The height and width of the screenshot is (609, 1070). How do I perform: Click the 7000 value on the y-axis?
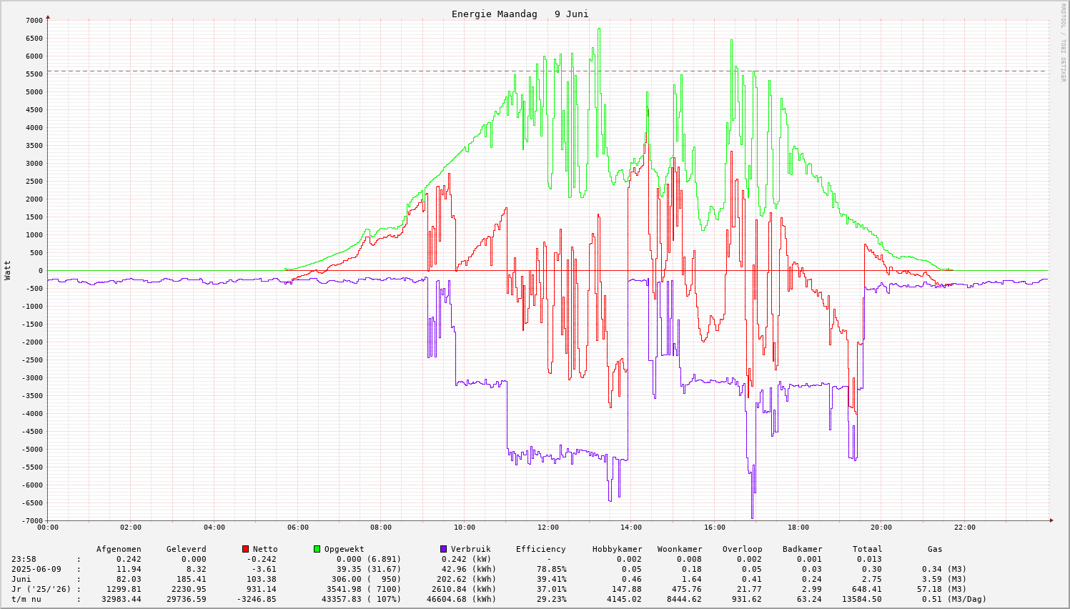(x=34, y=20)
